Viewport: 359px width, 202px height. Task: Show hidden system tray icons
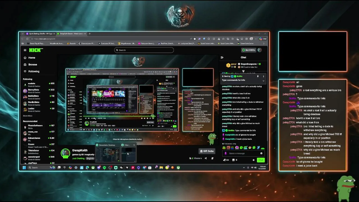pyautogui.click(x=244, y=168)
